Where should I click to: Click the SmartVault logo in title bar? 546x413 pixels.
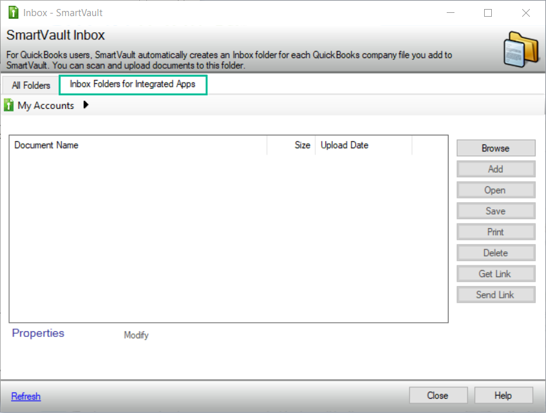14,12
